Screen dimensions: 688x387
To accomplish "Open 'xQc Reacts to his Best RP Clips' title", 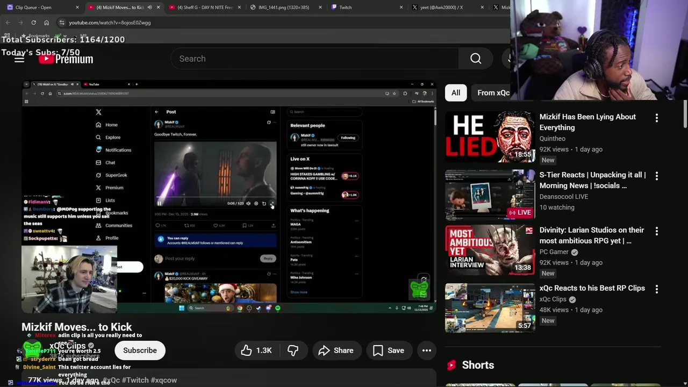I will coord(592,288).
